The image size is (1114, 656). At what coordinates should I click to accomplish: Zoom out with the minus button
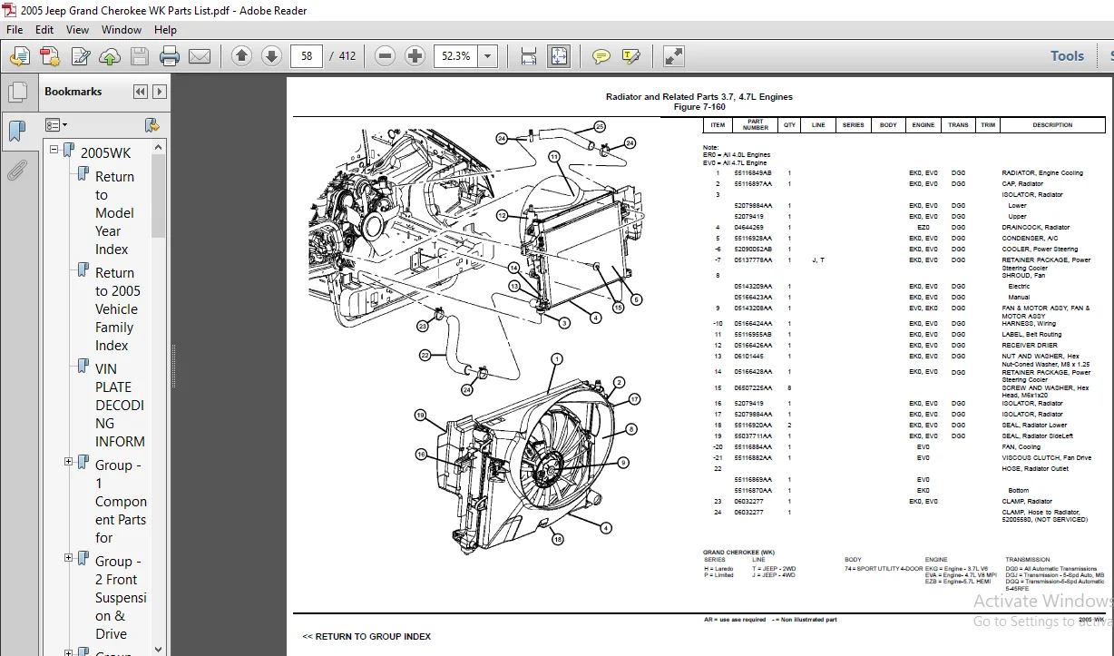coord(385,56)
